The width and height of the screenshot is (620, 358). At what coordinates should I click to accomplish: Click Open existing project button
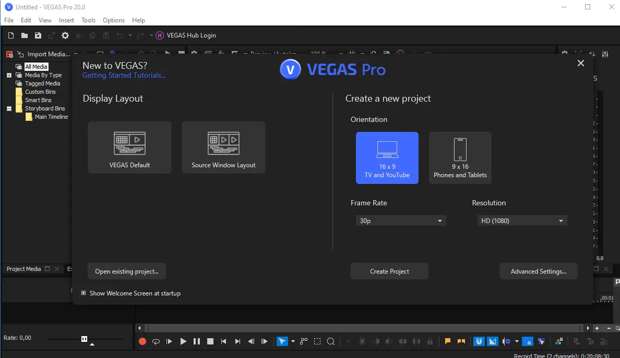pyautogui.click(x=126, y=271)
